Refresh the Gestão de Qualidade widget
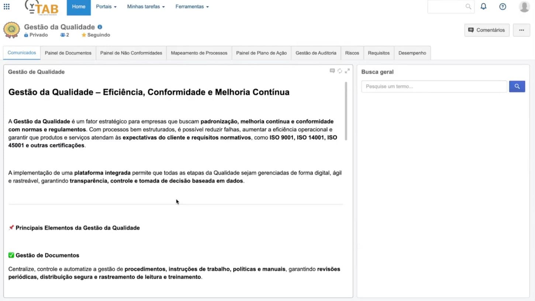This screenshot has height=301, width=535. pyautogui.click(x=340, y=71)
